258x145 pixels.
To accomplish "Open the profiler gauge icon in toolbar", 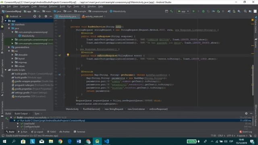I will 213,11.
